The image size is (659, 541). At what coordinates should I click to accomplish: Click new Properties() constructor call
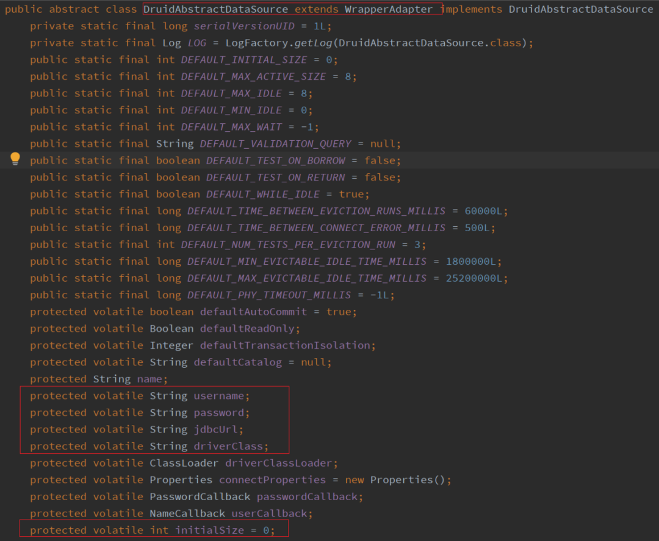[x=395, y=479]
